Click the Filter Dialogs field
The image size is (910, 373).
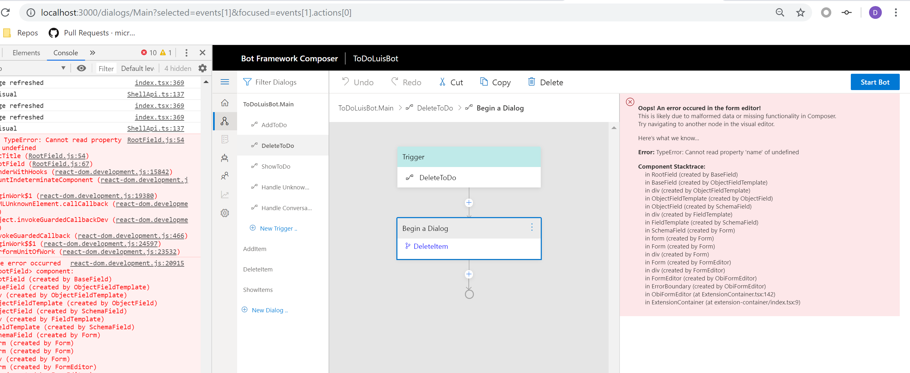point(283,82)
